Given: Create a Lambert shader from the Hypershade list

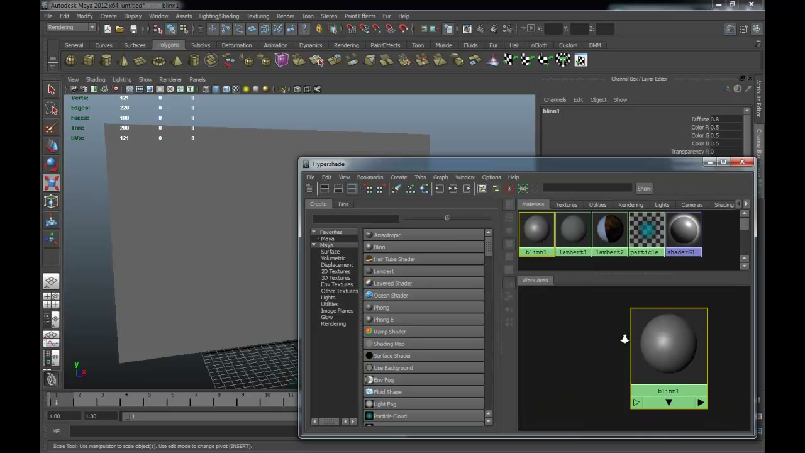Looking at the screenshot, I should click(423, 271).
